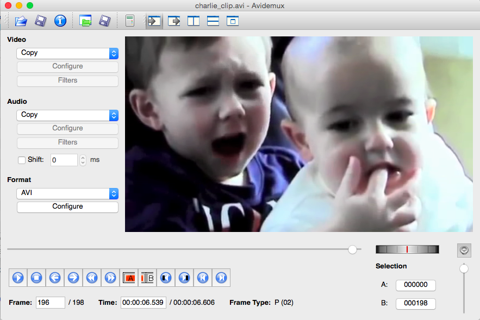Click the calculator icon in toolbar

pyautogui.click(x=129, y=21)
